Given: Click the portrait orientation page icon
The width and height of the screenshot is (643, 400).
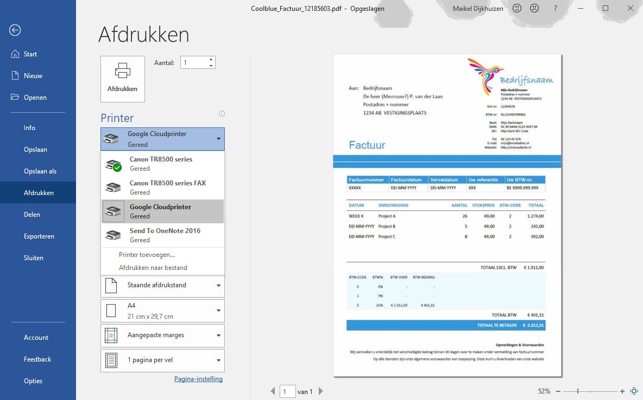Looking at the screenshot, I should click(111, 285).
